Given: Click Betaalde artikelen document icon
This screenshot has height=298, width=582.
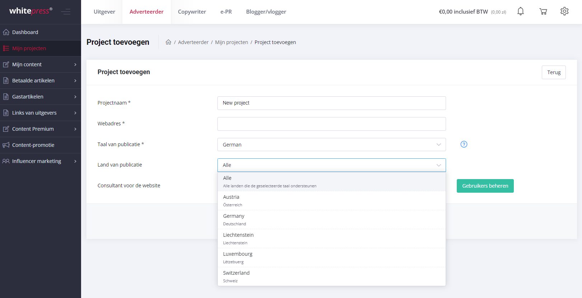Looking at the screenshot, I should [6, 81].
